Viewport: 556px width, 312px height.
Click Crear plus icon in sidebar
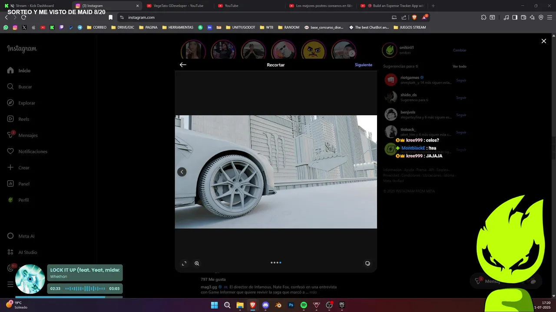point(11,168)
